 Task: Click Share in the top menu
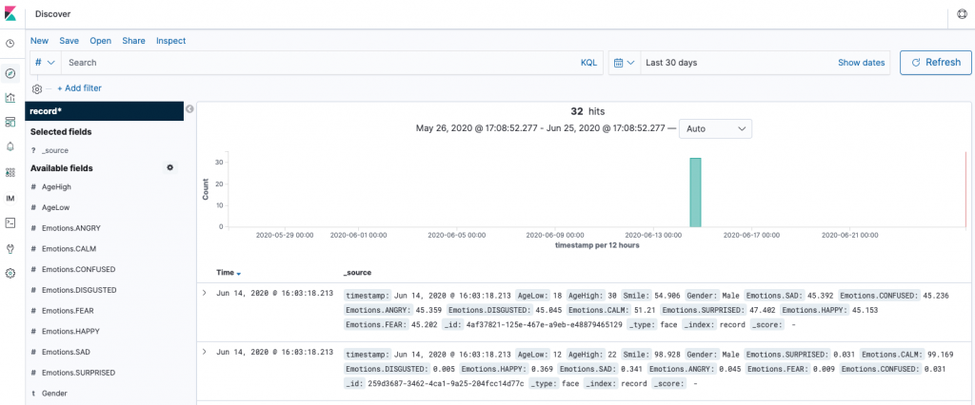pos(133,40)
